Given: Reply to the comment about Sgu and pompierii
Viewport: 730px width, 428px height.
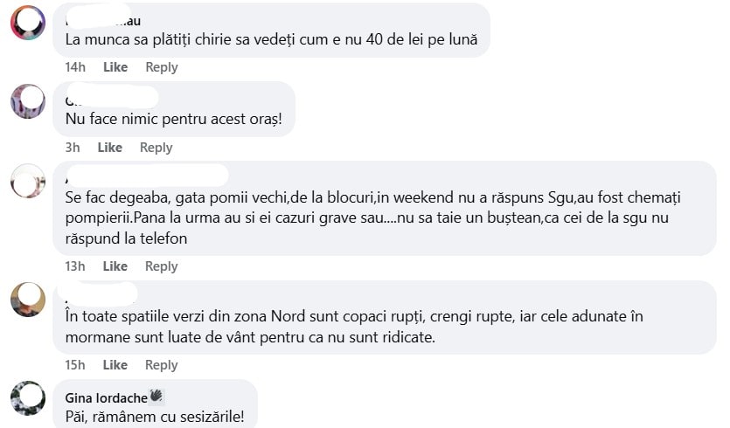Looking at the screenshot, I should coord(162,266).
